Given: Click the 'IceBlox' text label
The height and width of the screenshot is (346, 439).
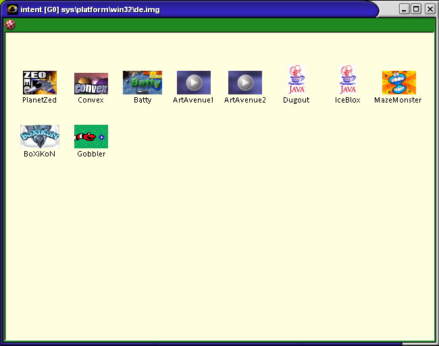Looking at the screenshot, I should tap(347, 100).
